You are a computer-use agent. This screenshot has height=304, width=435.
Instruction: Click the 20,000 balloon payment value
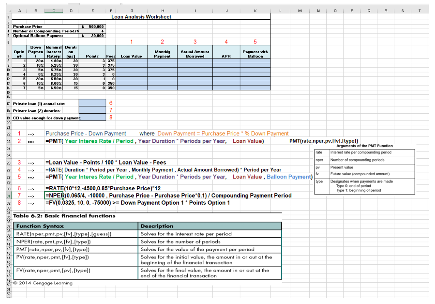point(92,36)
